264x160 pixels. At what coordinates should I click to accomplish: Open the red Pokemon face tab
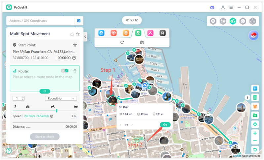coord(114,33)
